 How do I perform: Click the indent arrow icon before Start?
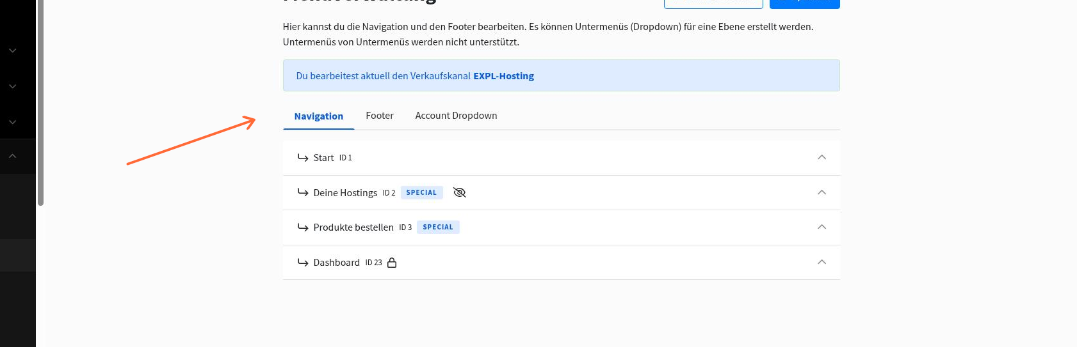pos(303,157)
